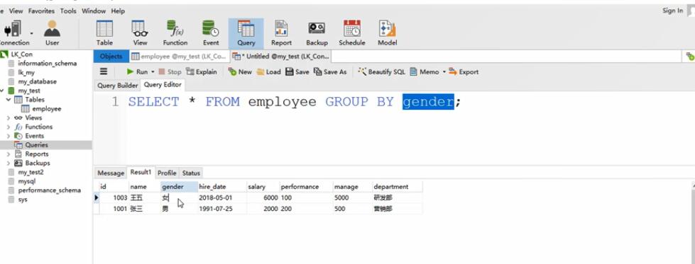
Task: Switch to the Query Builder tab
Action: [117, 86]
